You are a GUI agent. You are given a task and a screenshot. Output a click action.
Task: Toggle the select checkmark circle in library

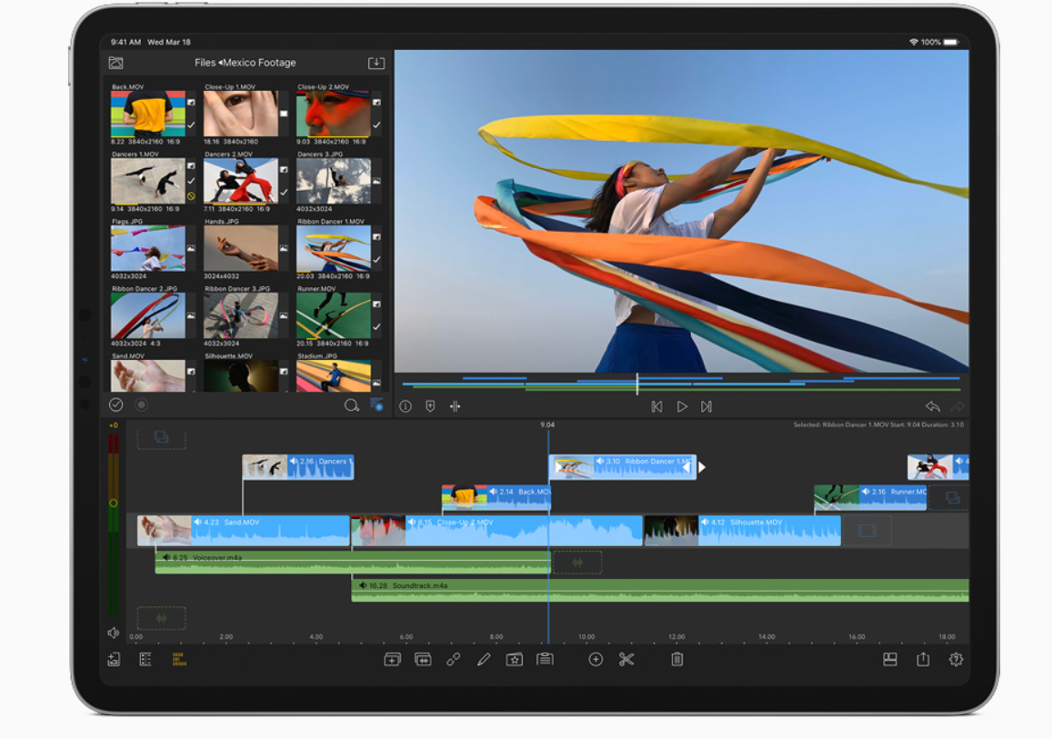[116, 405]
